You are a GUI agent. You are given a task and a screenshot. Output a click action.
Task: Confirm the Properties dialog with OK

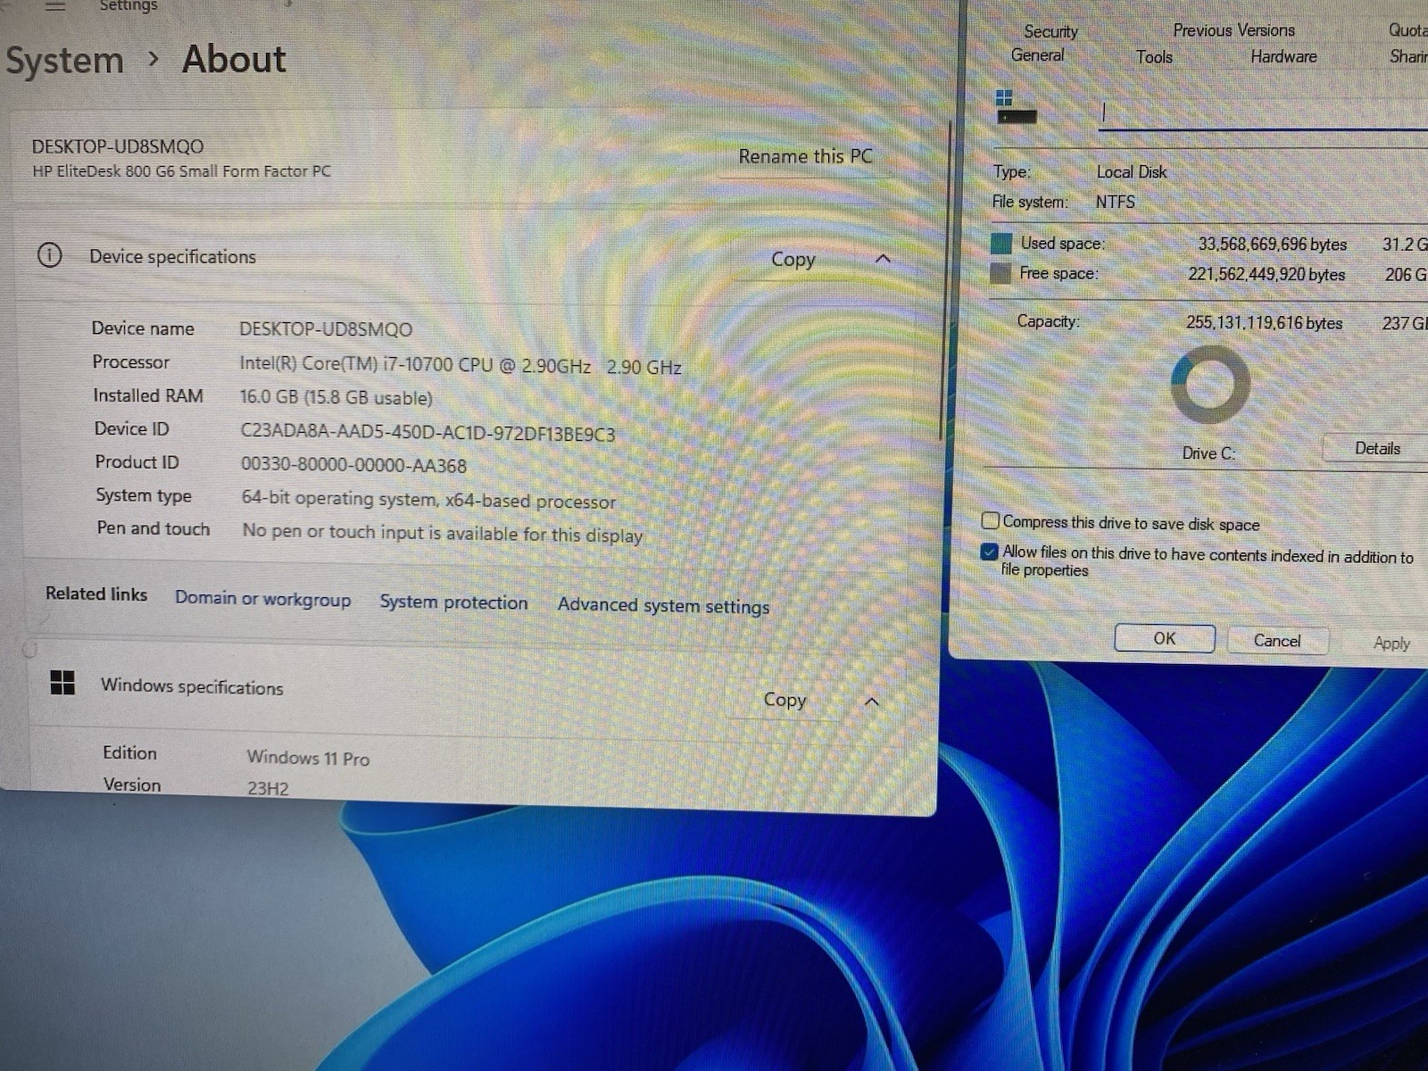(x=1165, y=638)
